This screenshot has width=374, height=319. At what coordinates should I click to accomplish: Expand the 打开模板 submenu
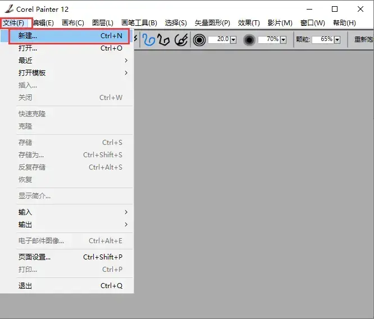click(x=126, y=73)
